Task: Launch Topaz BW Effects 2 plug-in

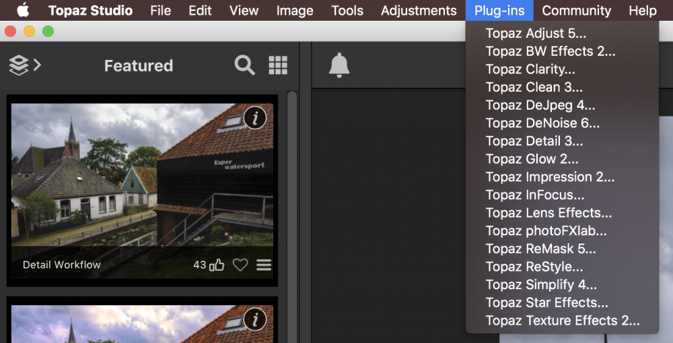Action: coord(562,51)
